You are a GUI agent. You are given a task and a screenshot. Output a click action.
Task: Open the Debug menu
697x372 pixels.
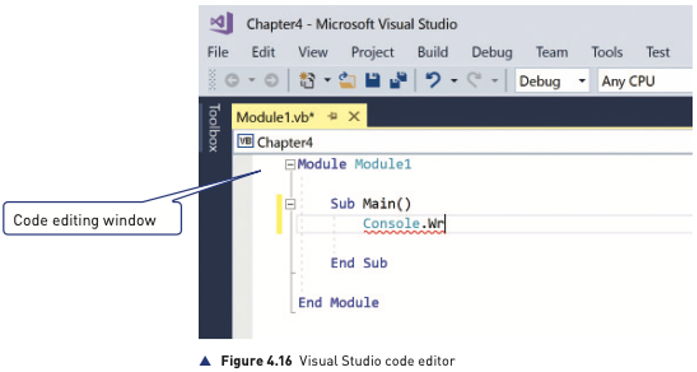point(492,53)
